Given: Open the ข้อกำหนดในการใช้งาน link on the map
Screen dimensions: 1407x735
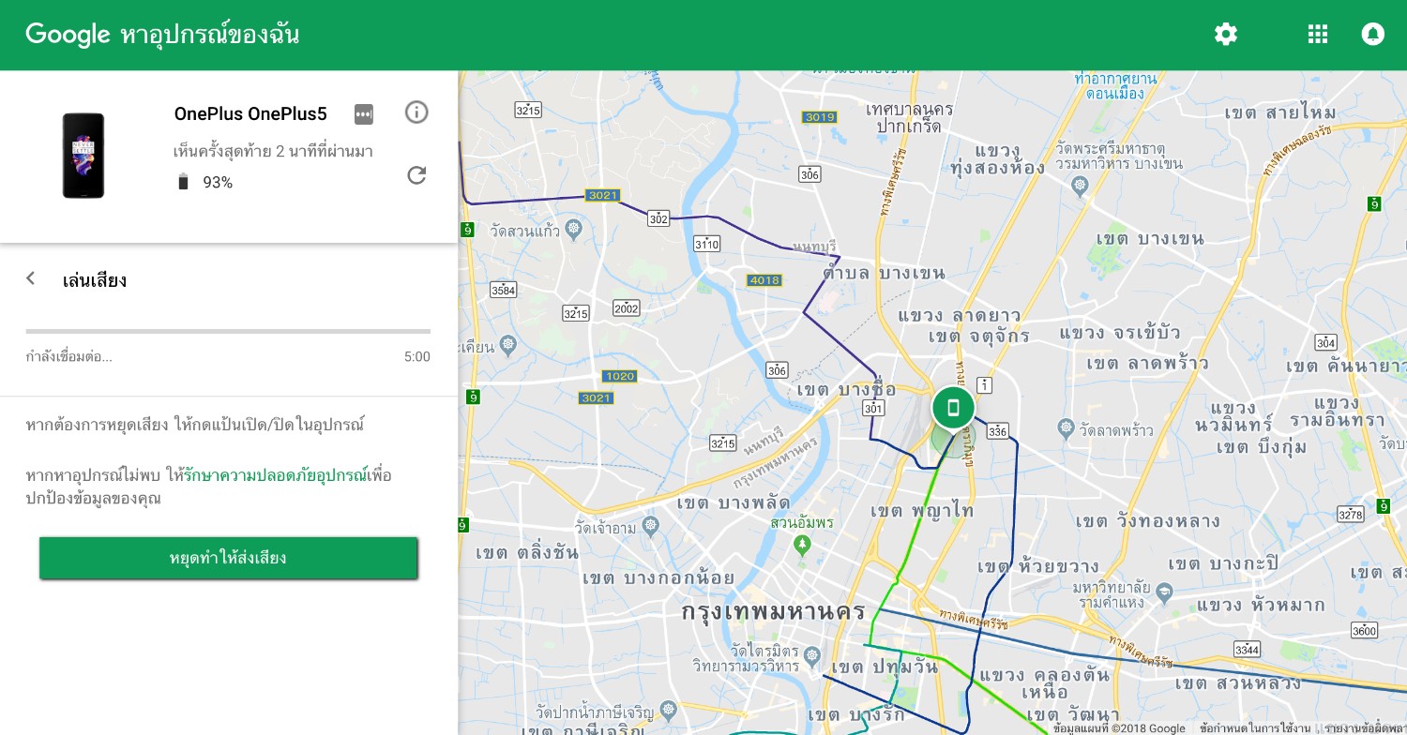Looking at the screenshot, I should tap(1254, 728).
